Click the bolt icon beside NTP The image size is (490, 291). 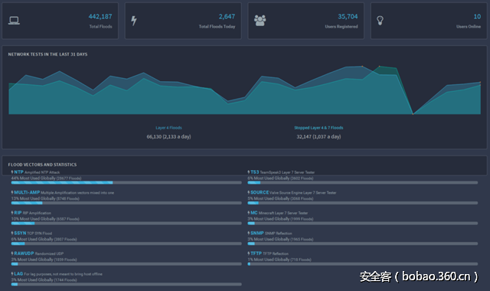(x=12, y=172)
